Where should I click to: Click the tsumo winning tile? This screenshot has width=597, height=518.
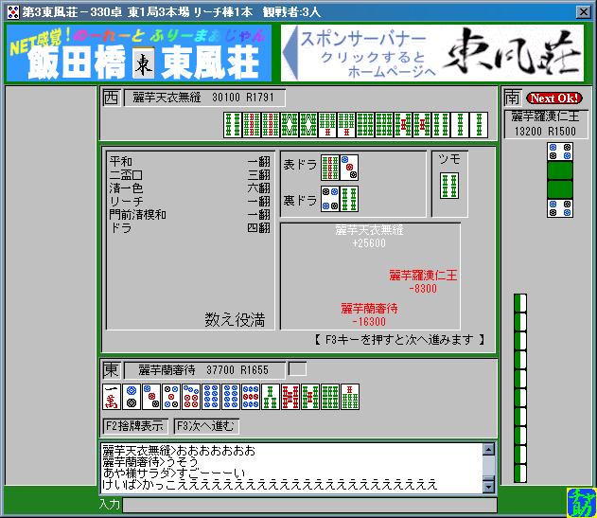[449, 186]
